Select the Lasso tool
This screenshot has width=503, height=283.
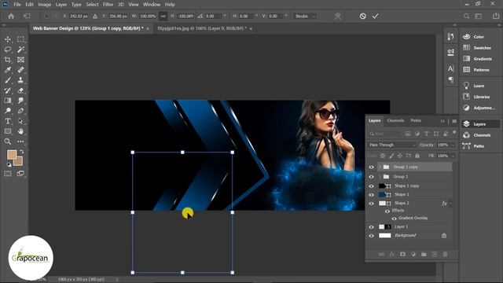(x=8, y=50)
